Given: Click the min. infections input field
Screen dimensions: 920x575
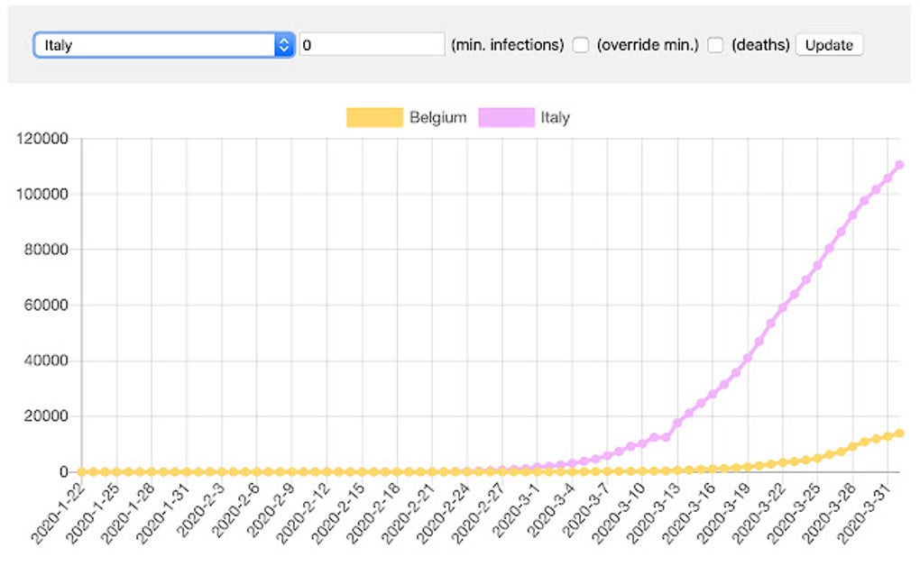Looking at the screenshot, I should point(370,43).
